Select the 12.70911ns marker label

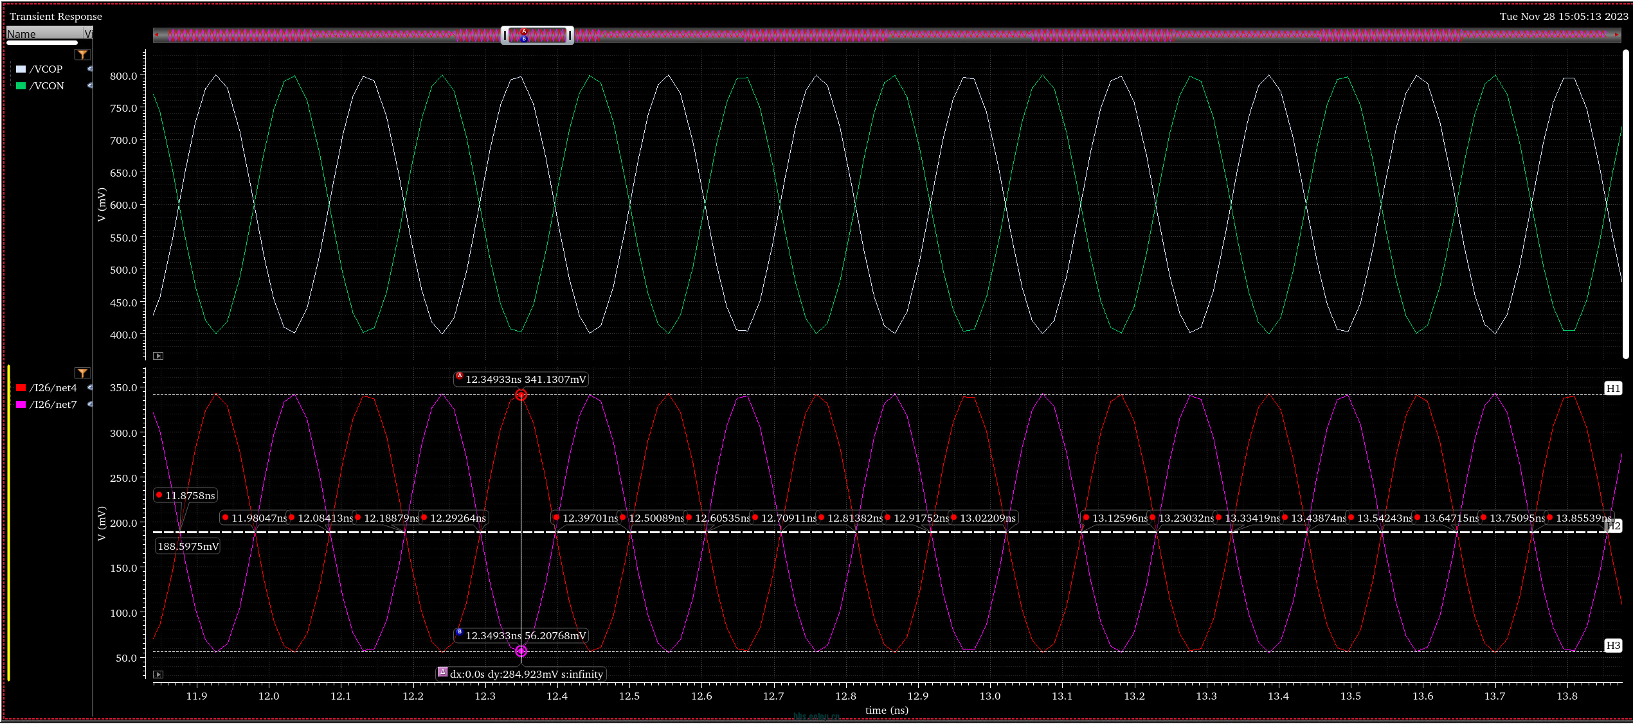click(x=783, y=518)
